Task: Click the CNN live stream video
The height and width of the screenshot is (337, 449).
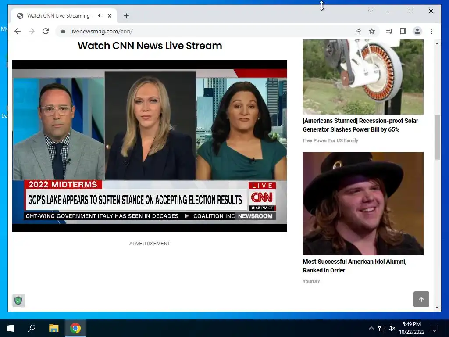Action: [150, 146]
